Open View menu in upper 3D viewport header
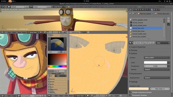 9,32
